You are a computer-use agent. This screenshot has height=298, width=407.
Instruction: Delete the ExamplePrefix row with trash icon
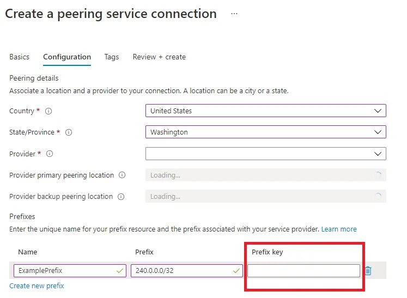click(368, 271)
